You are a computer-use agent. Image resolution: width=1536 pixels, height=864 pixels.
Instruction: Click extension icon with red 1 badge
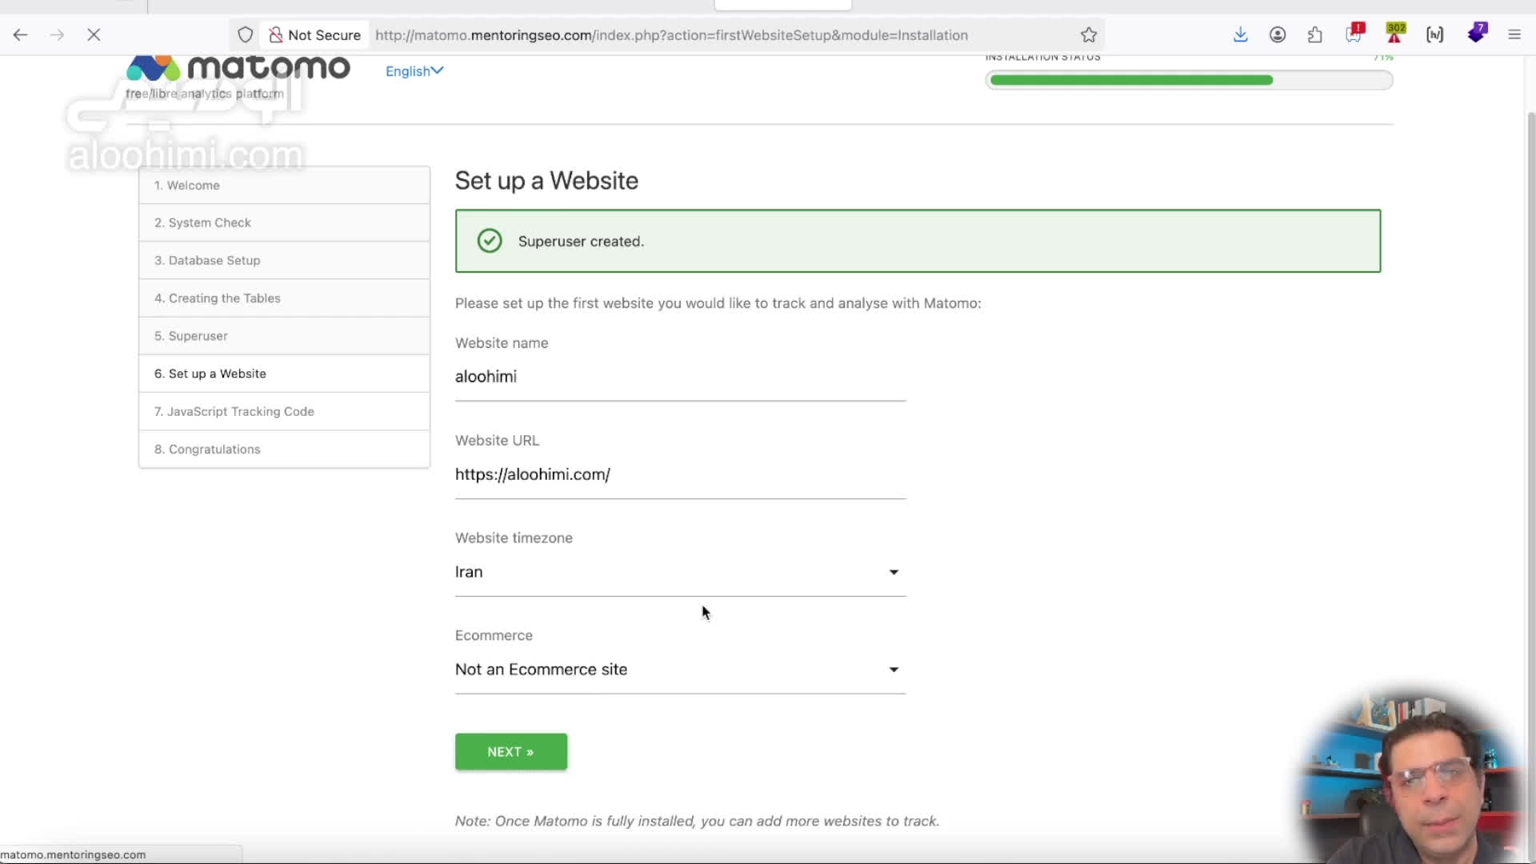[1354, 34]
